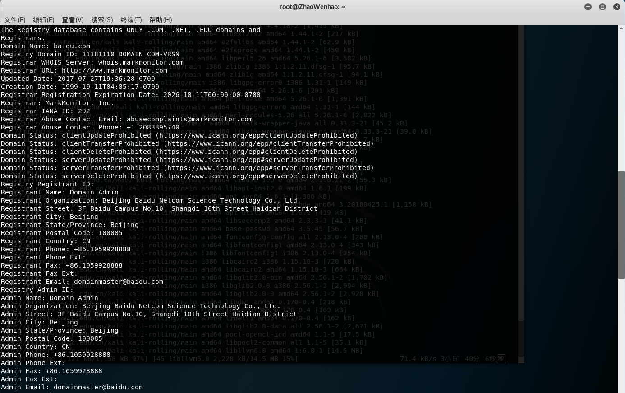
Task: Minimize the terminal window
Action: [x=588, y=7]
